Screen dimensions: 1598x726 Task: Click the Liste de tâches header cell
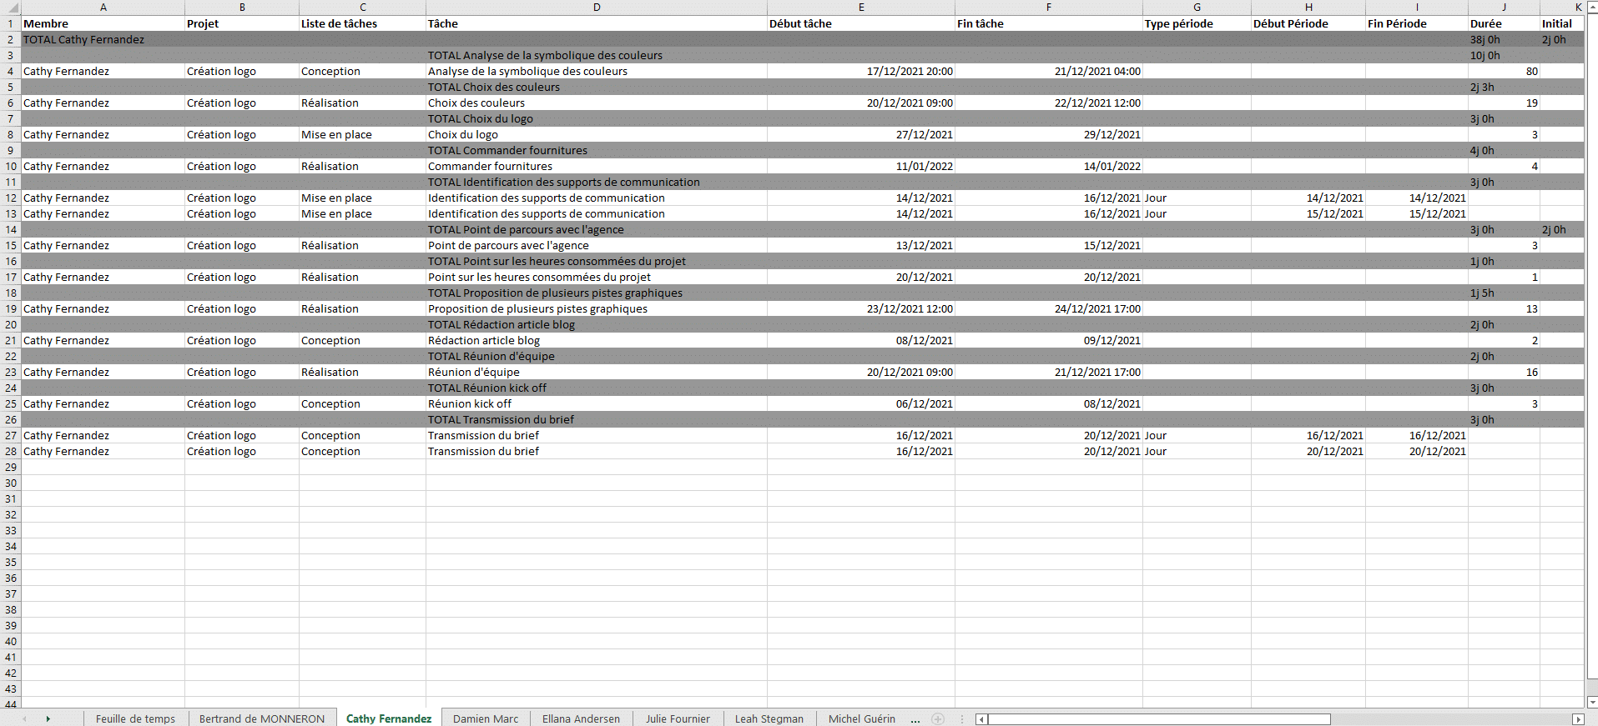click(x=362, y=23)
